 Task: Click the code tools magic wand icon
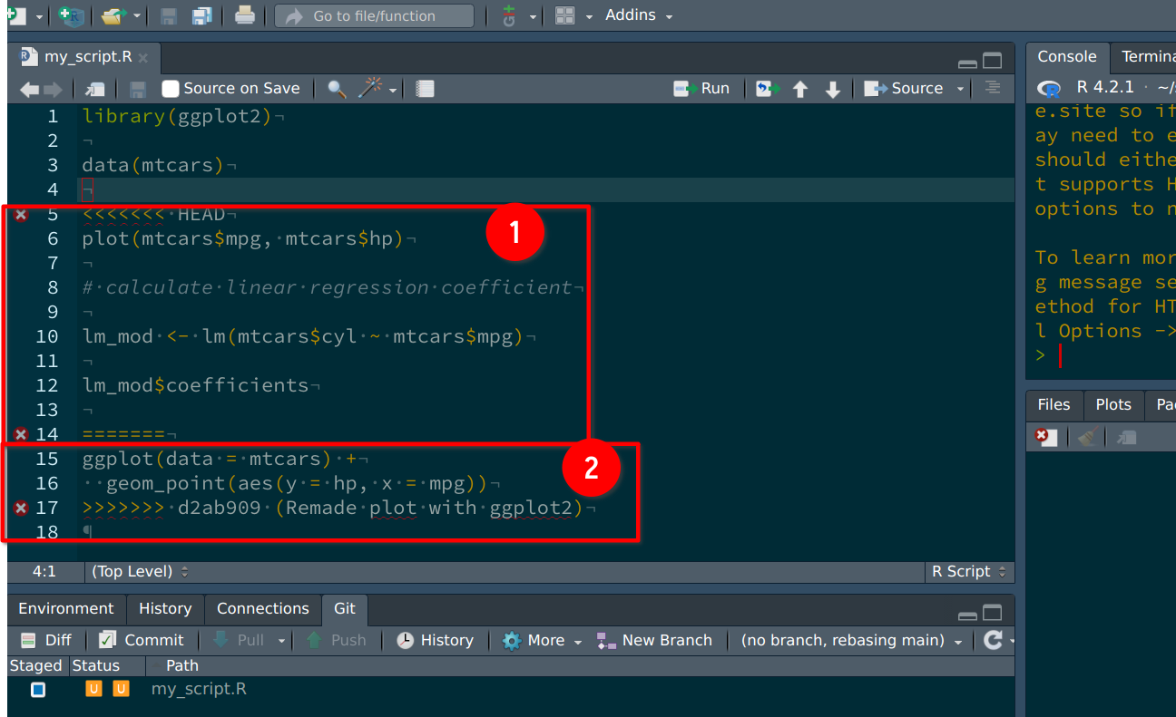point(371,88)
